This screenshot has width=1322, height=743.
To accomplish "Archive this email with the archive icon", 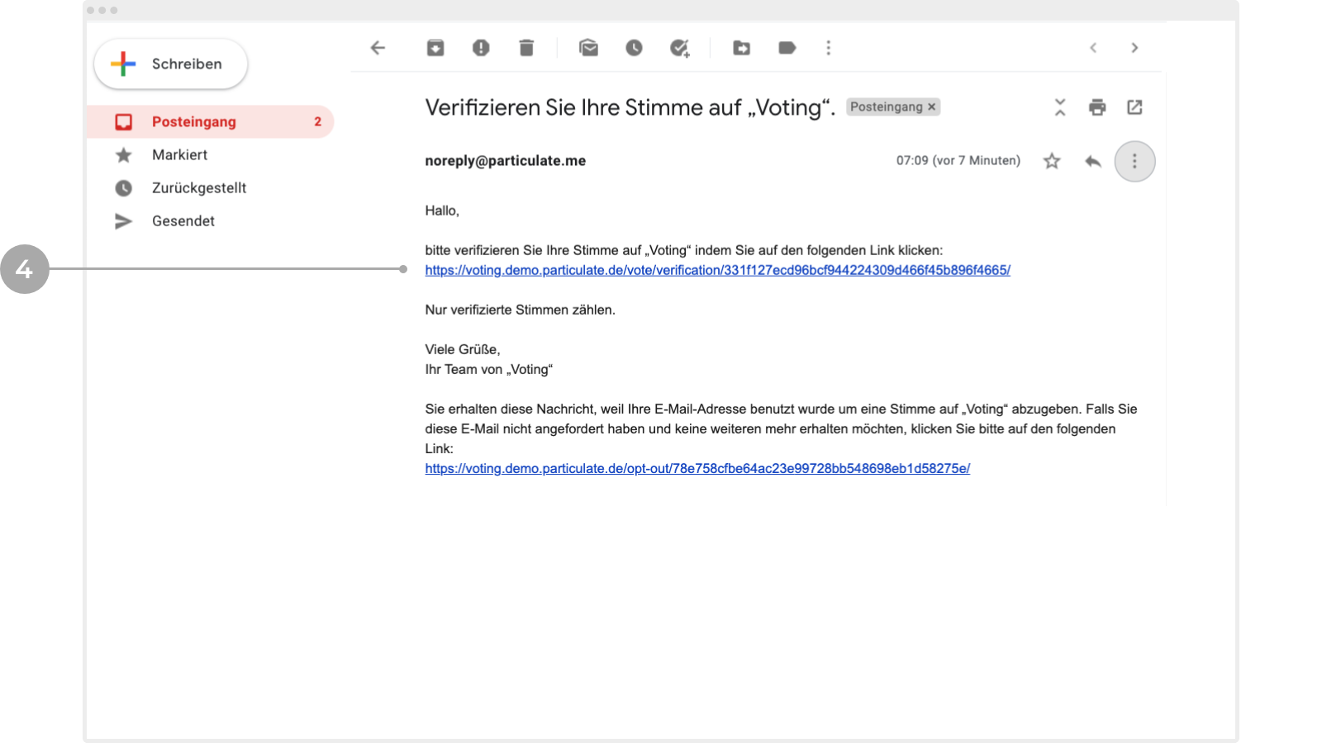I will pos(435,48).
